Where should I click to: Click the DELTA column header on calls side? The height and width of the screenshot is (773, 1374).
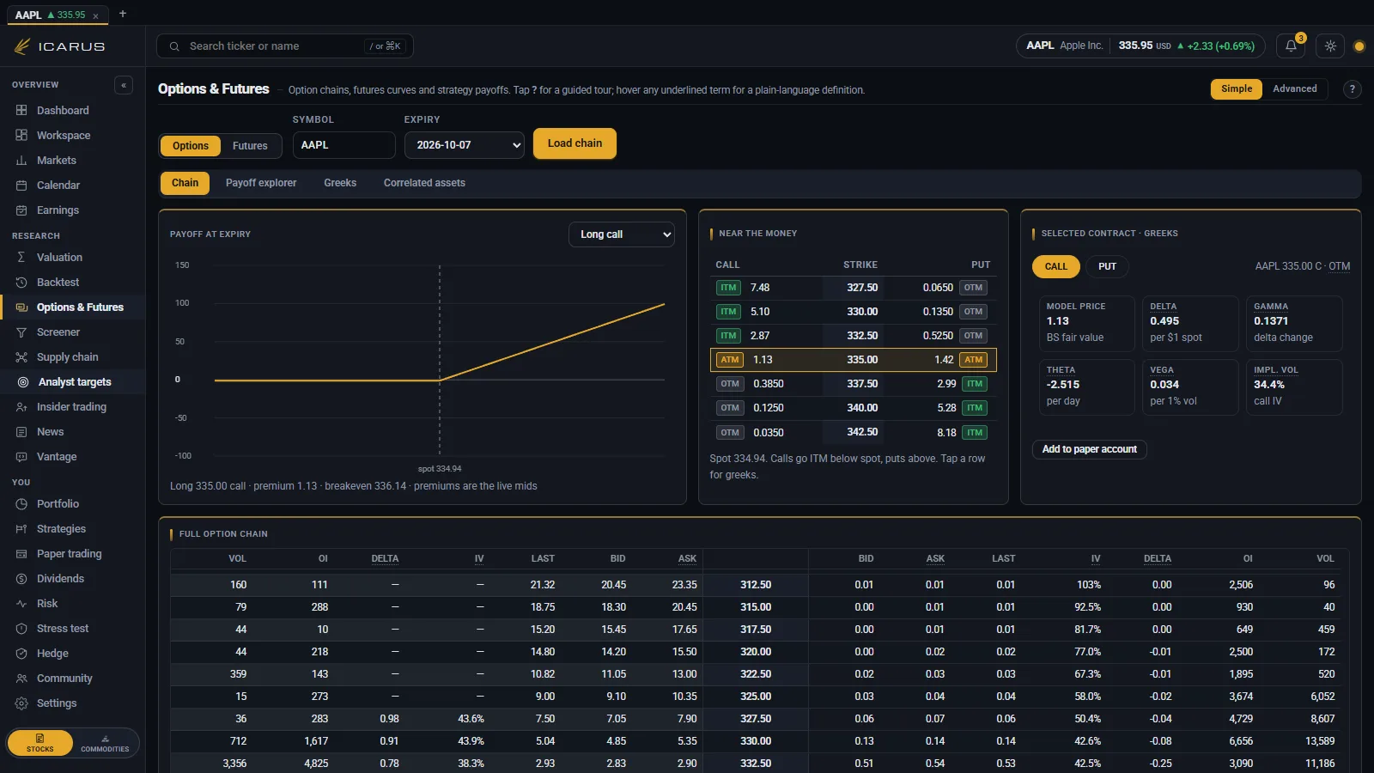point(385,559)
